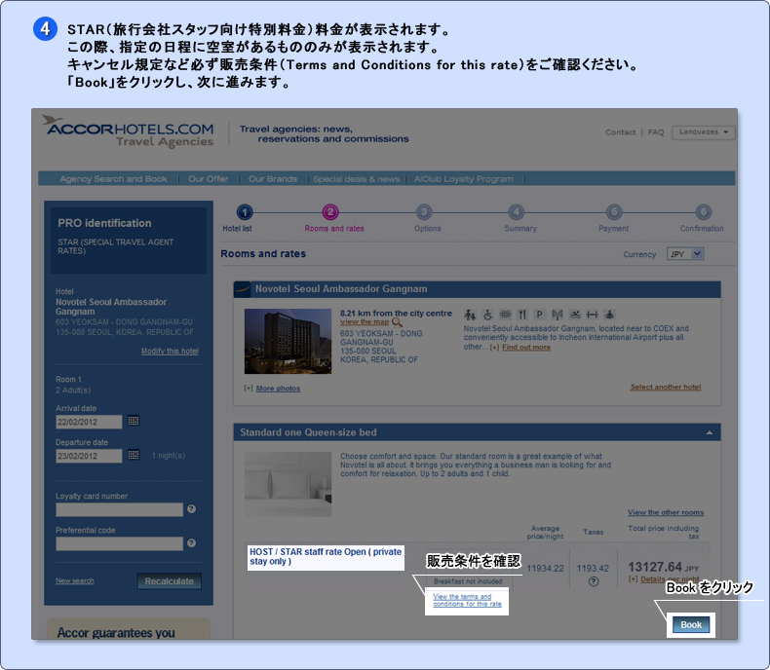Open the Departure date calendar icon
The width and height of the screenshot is (770, 670).
click(134, 454)
